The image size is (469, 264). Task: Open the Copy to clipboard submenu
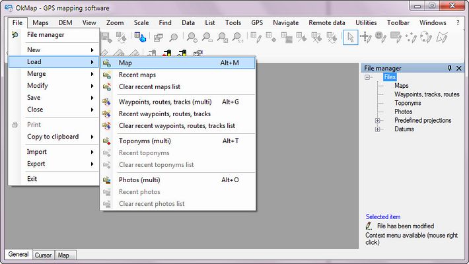point(54,137)
